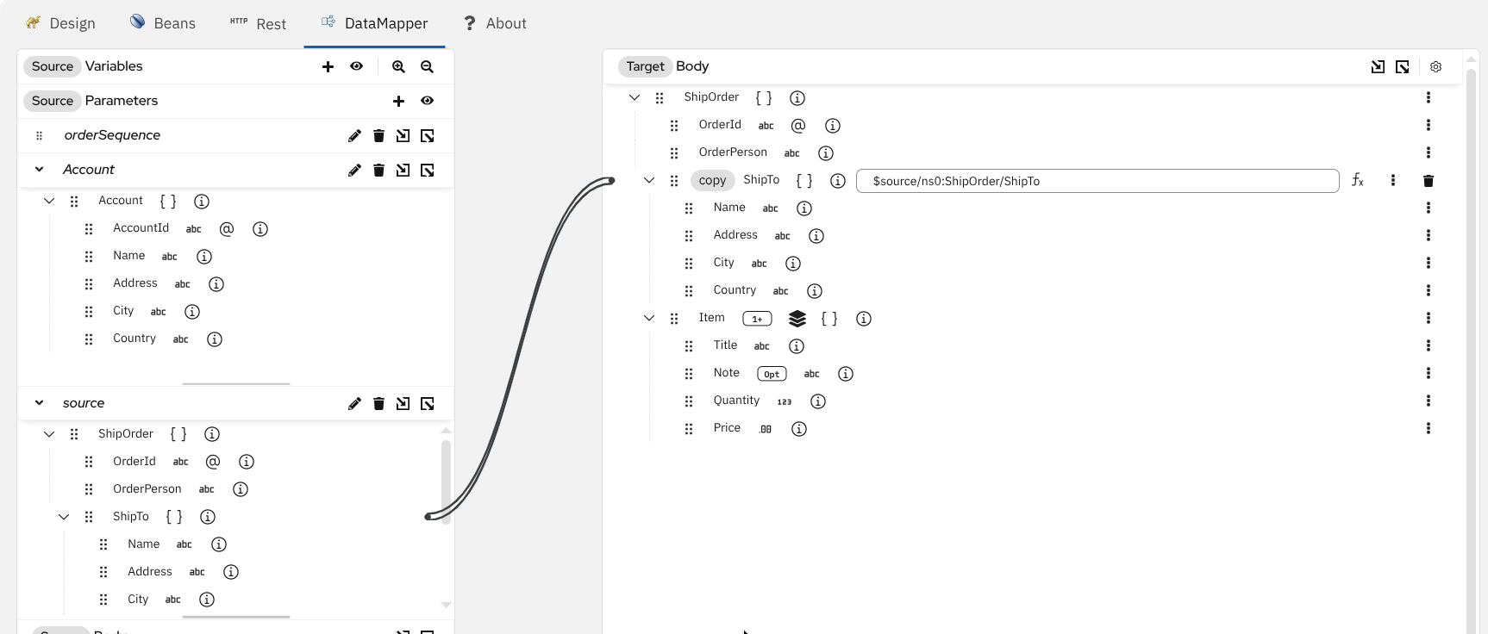Zoom in on the mapping canvas
Viewport: 1488px width, 634px height.
tap(398, 66)
